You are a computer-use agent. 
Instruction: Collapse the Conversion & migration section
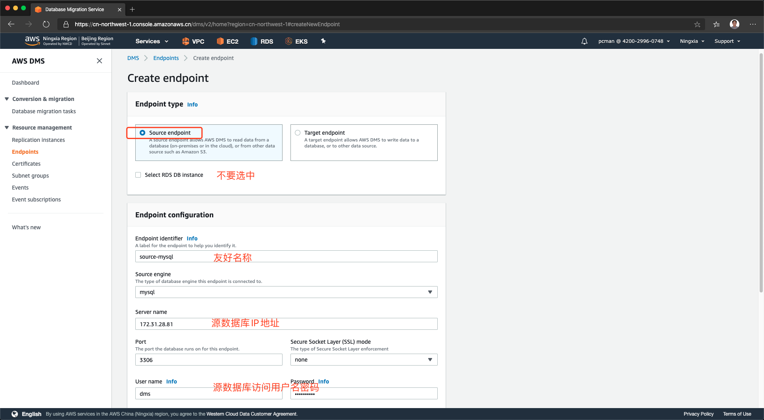[x=7, y=99]
